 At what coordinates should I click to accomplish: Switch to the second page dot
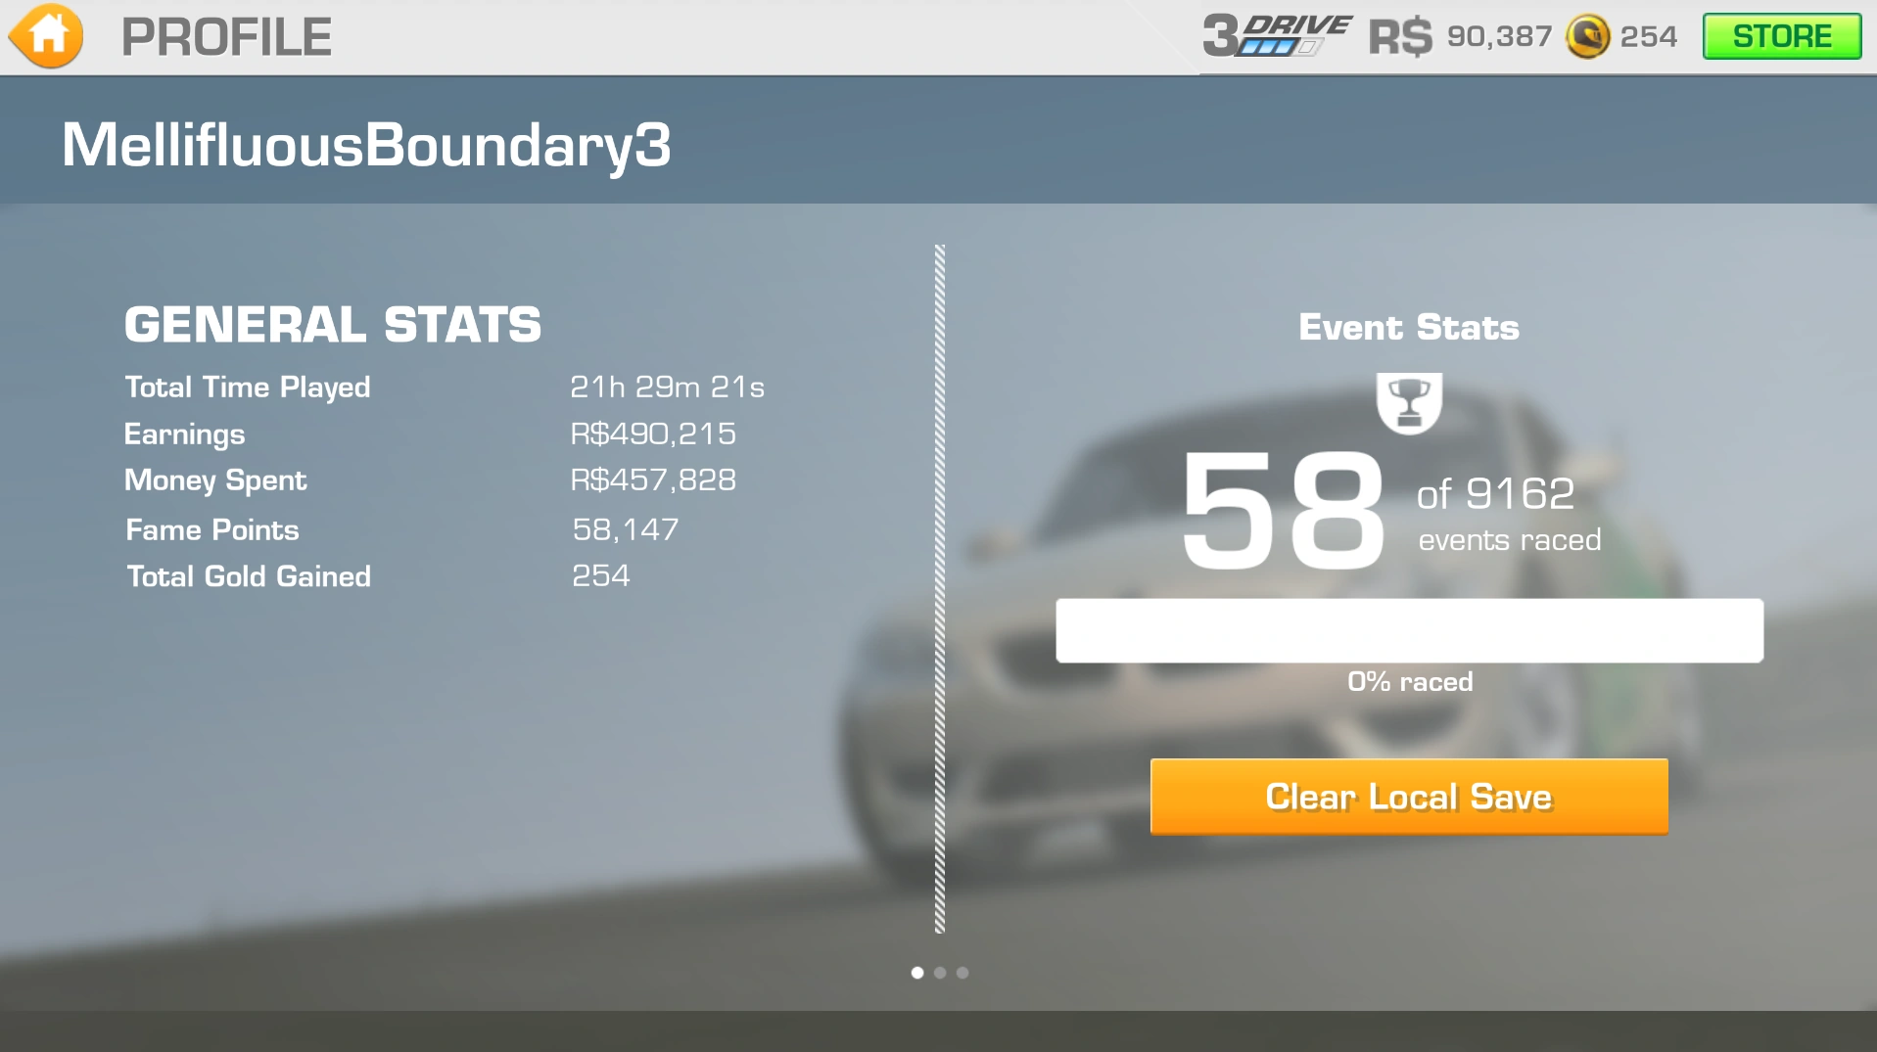point(940,973)
